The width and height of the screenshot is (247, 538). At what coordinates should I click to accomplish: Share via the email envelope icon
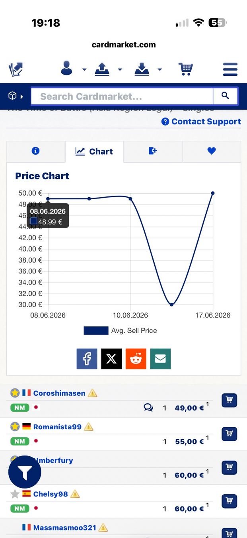(x=160, y=359)
